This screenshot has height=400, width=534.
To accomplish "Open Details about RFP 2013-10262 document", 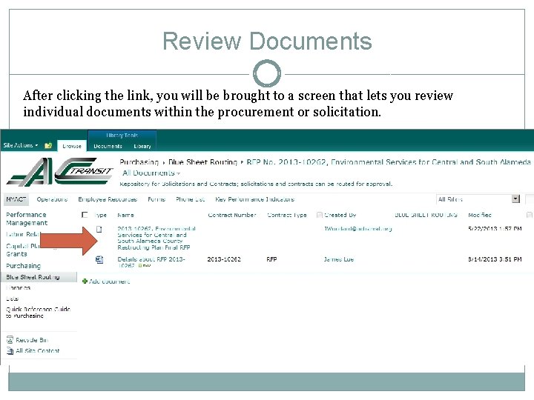I will click(x=151, y=262).
